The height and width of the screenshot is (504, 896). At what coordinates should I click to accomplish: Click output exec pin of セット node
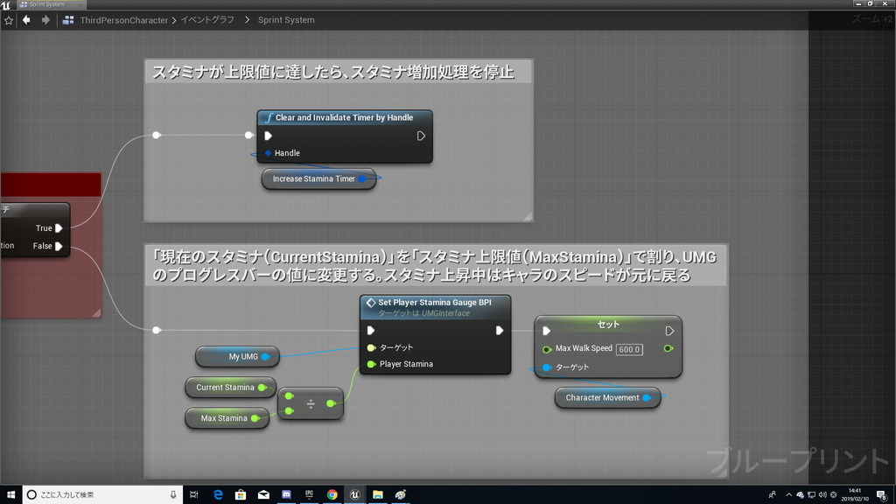[x=669, y=331]
